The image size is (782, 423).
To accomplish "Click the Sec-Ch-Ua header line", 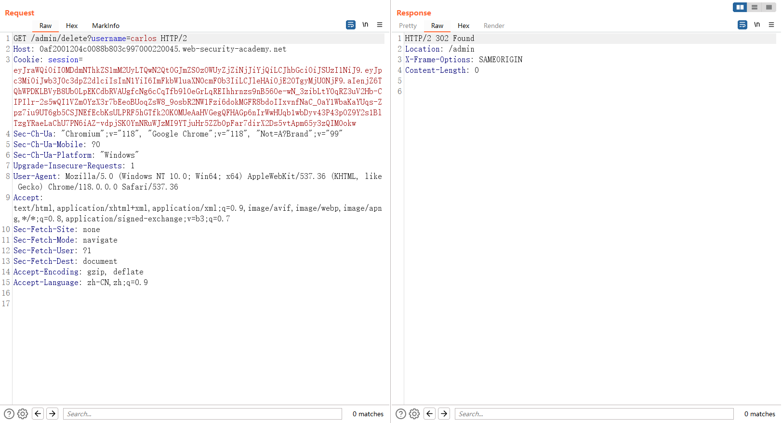I will [x=178, y=134].
